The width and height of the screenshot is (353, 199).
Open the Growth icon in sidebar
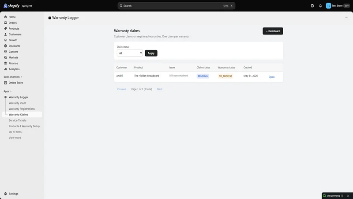5,40
